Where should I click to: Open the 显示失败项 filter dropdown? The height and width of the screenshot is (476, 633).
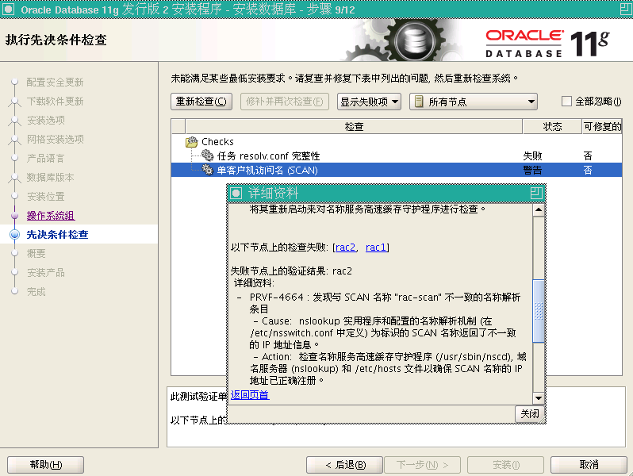[x=369, y=102]
